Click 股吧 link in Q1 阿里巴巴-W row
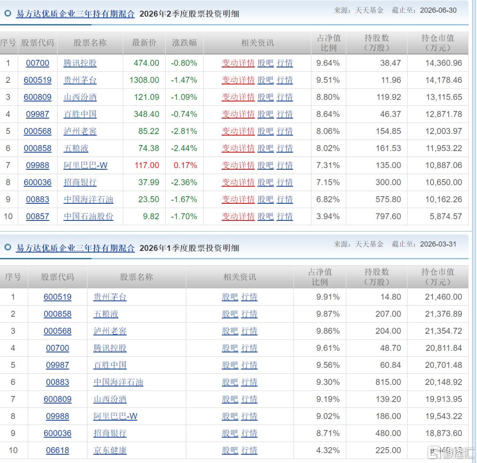The width and height of the screenshot is (477, 463). point(230,416)
